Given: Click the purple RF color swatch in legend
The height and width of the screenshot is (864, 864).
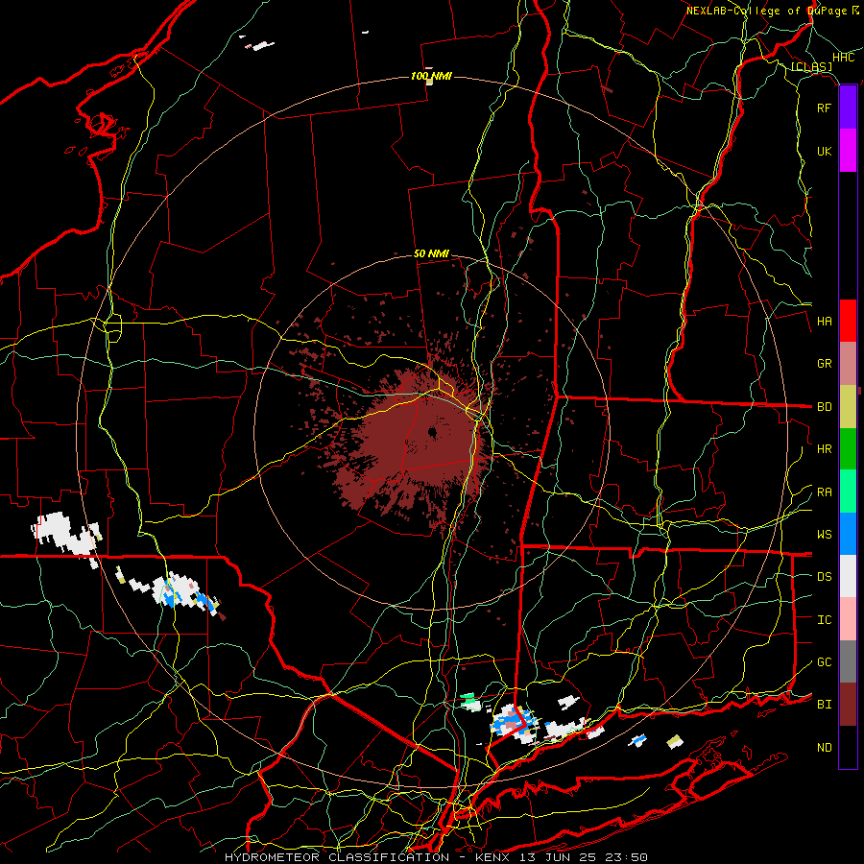Looking at the screenshot, I should [x=848, y=108].
